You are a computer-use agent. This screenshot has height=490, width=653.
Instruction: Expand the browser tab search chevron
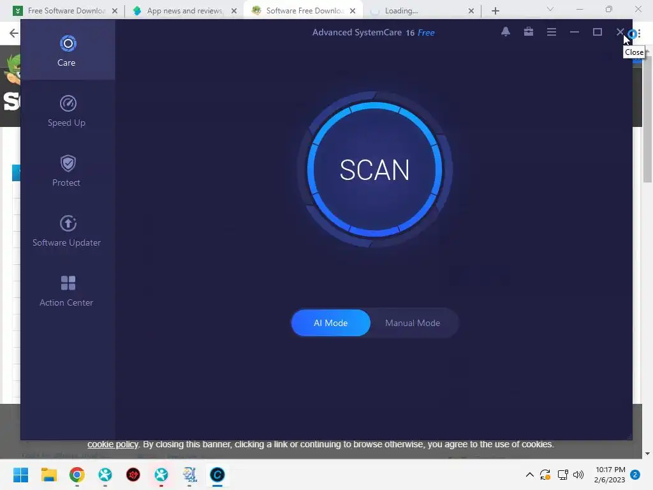tap(550, 9)
